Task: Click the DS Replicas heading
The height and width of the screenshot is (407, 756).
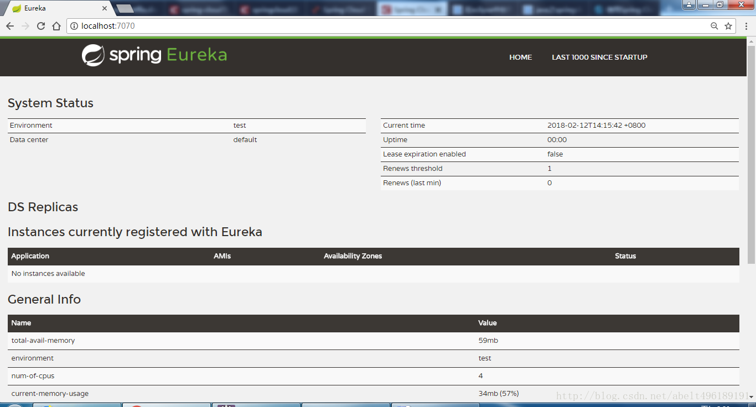Action: click(x=43, y=207)
